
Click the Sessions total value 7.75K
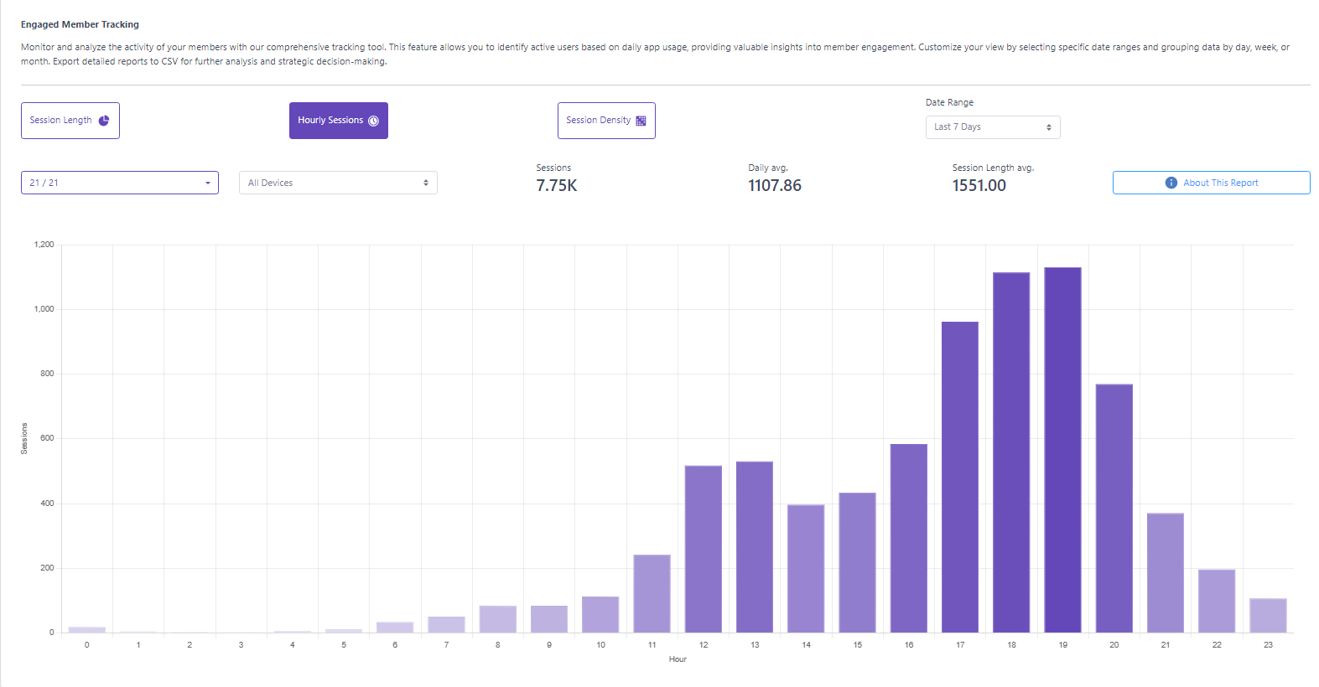point(557,186)
